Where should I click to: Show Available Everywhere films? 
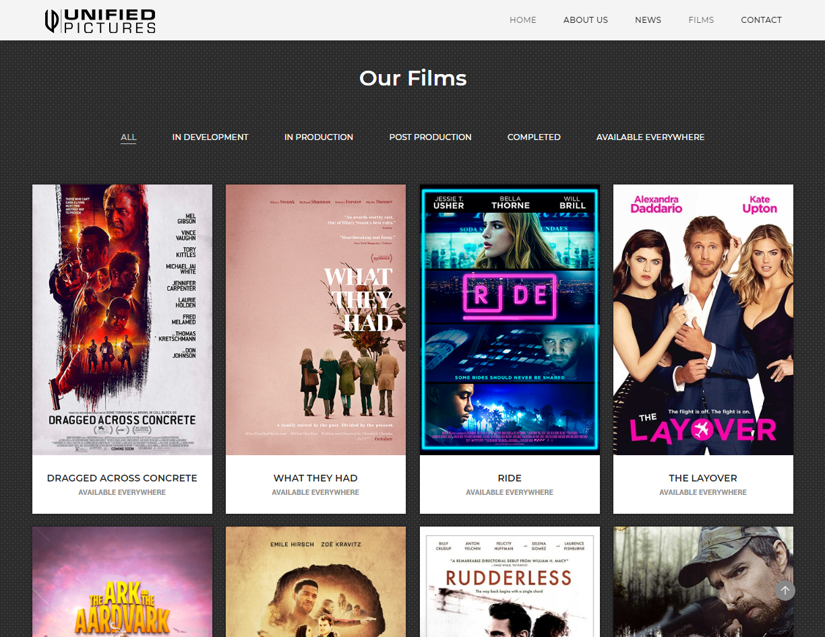[650, 137]
